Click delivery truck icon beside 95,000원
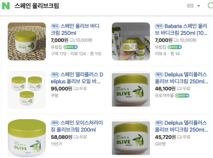The image size is (213, 158). point(76,89)
